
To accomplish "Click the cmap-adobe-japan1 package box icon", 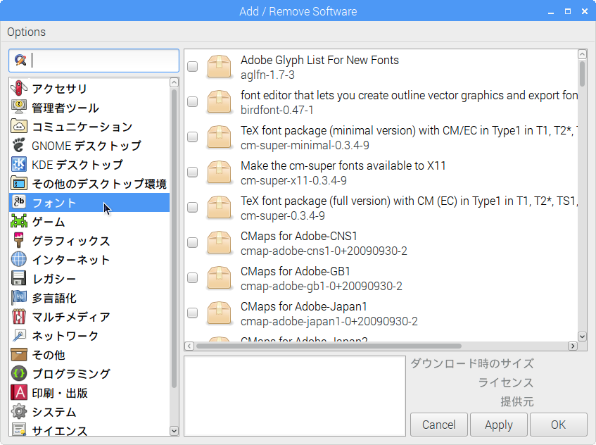I will coord(219,313).
